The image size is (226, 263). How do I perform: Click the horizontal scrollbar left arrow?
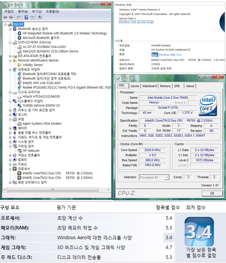tap(5, 190)
